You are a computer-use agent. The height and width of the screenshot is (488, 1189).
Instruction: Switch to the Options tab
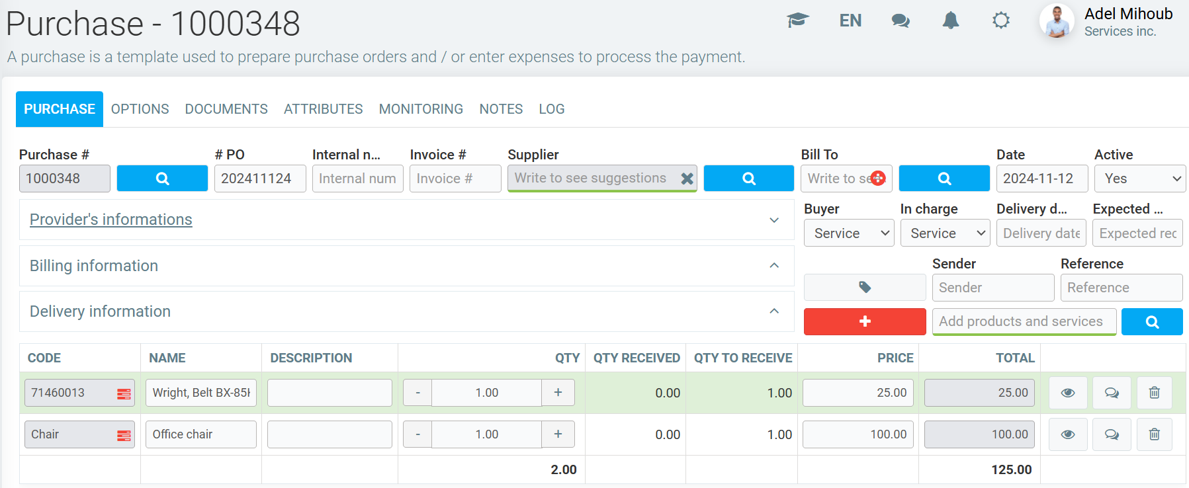coord(140,109)
